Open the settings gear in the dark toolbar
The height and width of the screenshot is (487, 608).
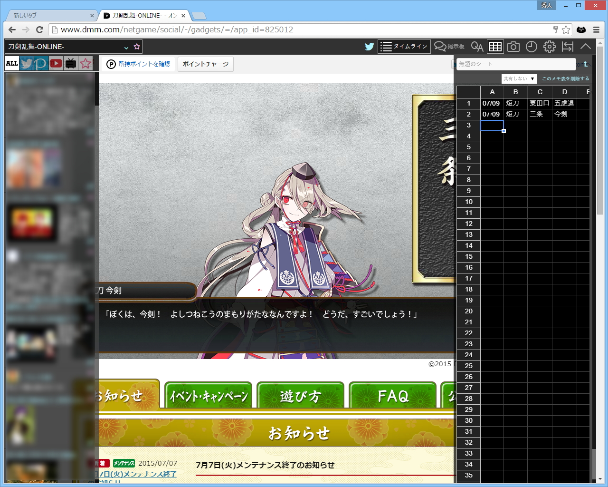tap(550, 47)
